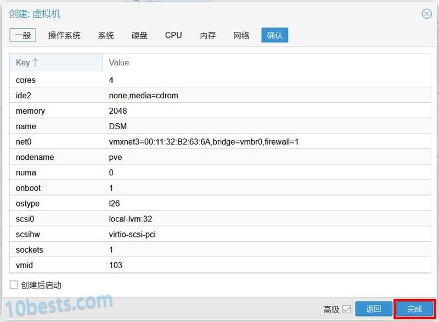
Task: Click the nodename value pve
Action: pos(115,157)
